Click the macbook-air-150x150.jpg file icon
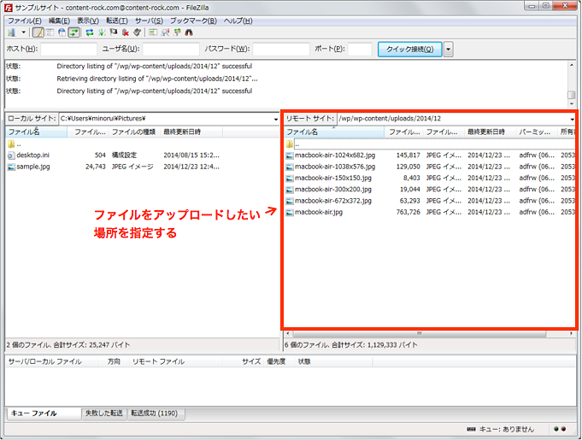This screenshot has height=440, width=582. pos(290,179)
